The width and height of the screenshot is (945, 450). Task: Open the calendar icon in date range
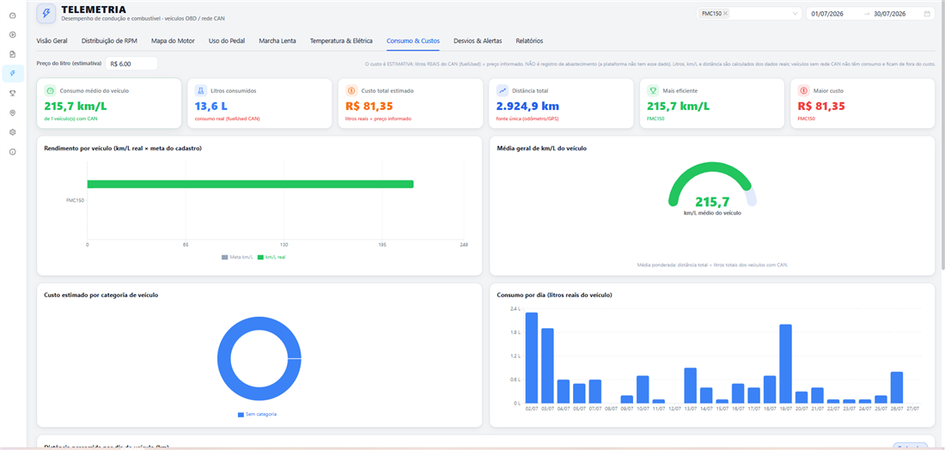[x=927, y=13]
